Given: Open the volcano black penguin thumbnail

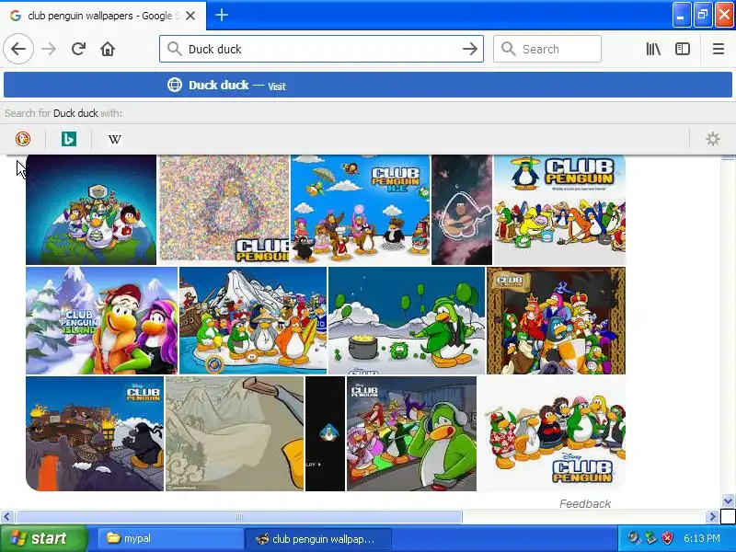Looking at the screenshot, I should (95, 433).
